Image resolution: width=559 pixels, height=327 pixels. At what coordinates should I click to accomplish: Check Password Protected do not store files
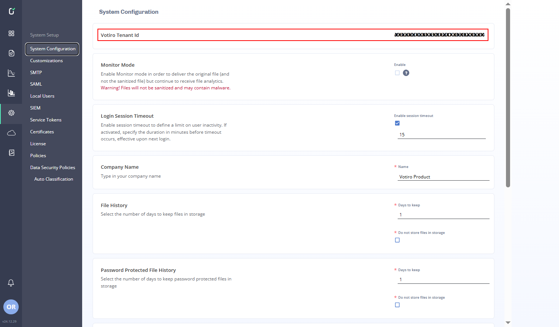tap(397, 305)
